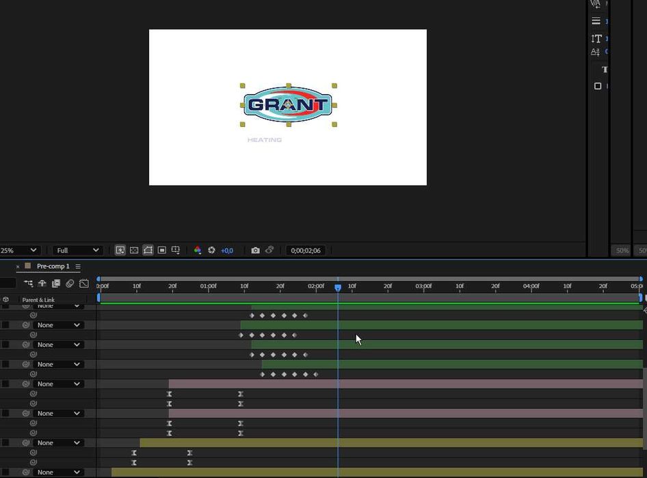Click the HEATING text in the viewer
Screen dimensions: 647x478
point(265,140)
